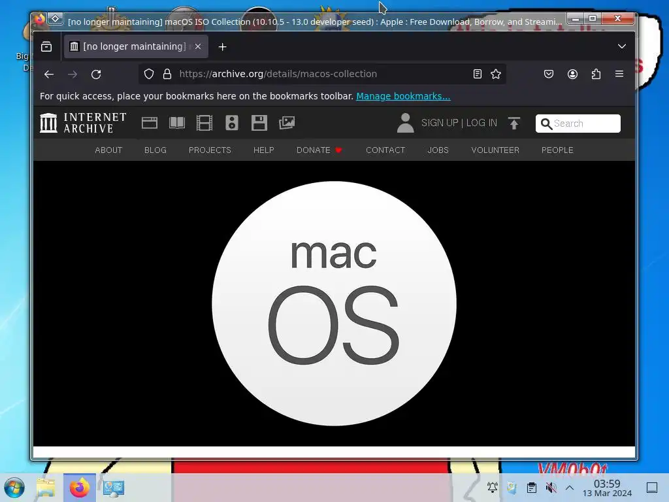The height and width of the screenshot is (502, 669).
Task: Click the forward navigation arrow
Action: coord(73,75)
